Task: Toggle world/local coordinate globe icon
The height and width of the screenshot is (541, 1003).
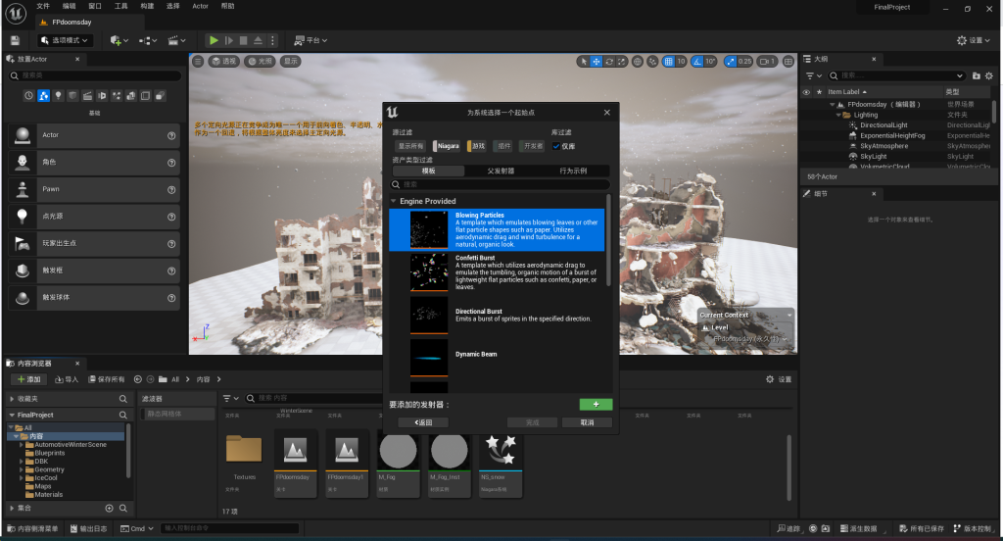Action: point(638,62)
